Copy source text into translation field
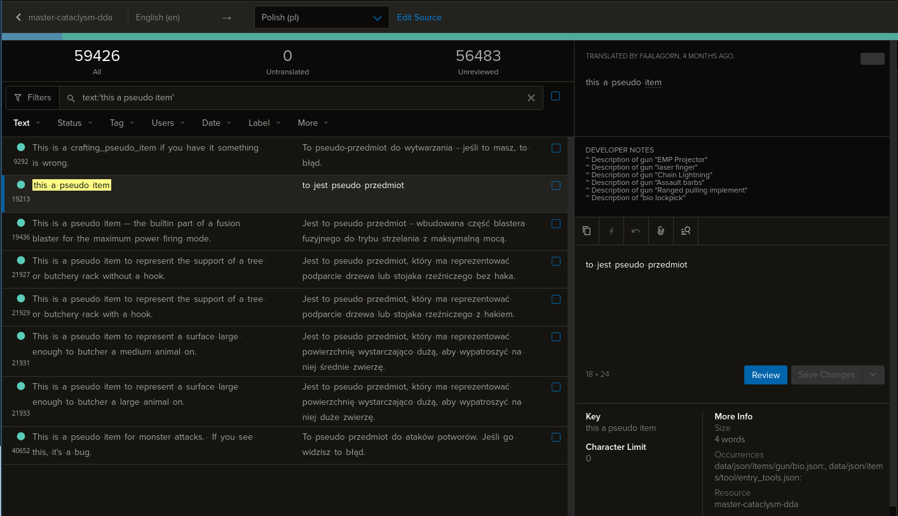 (x=586, y=231)
